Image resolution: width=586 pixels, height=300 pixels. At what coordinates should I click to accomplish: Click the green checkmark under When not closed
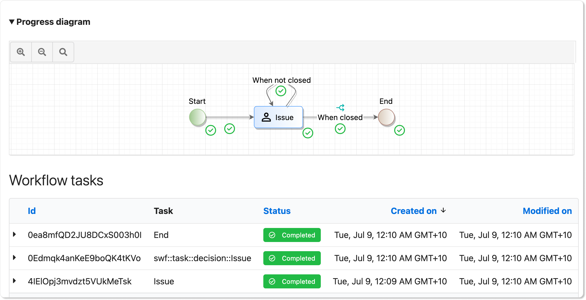click(x=281, y=91)
